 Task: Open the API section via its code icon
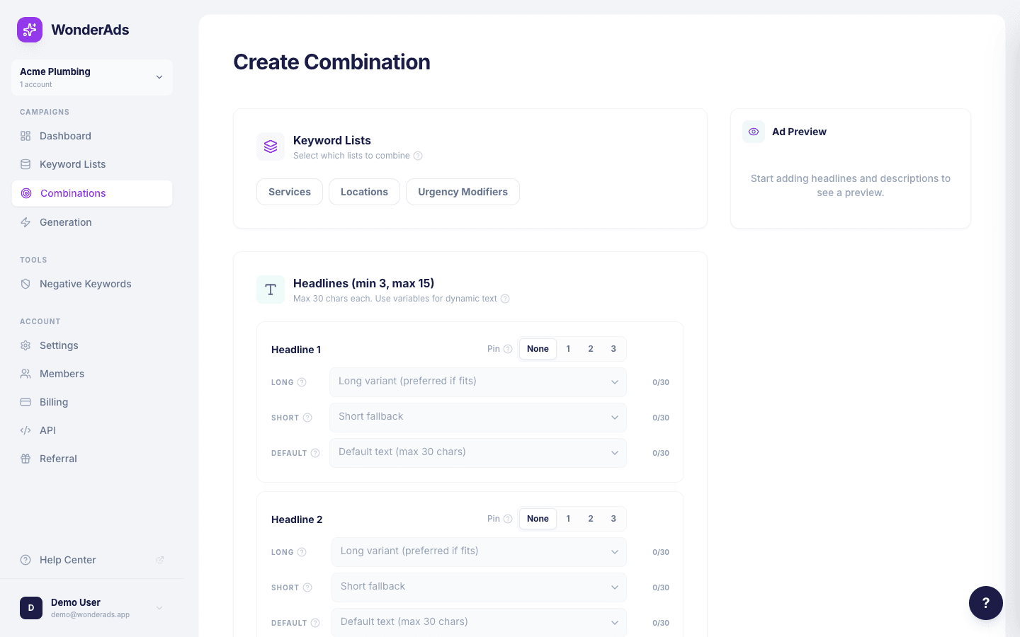pos(25,430)
